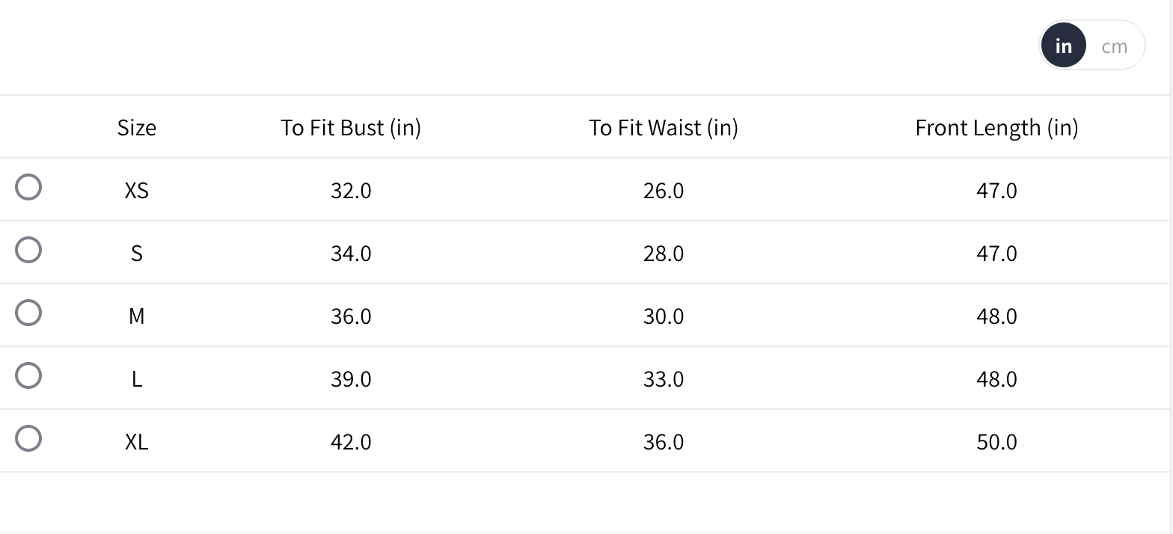Click the 32.0 bust value for XS

tap(351, 191)
